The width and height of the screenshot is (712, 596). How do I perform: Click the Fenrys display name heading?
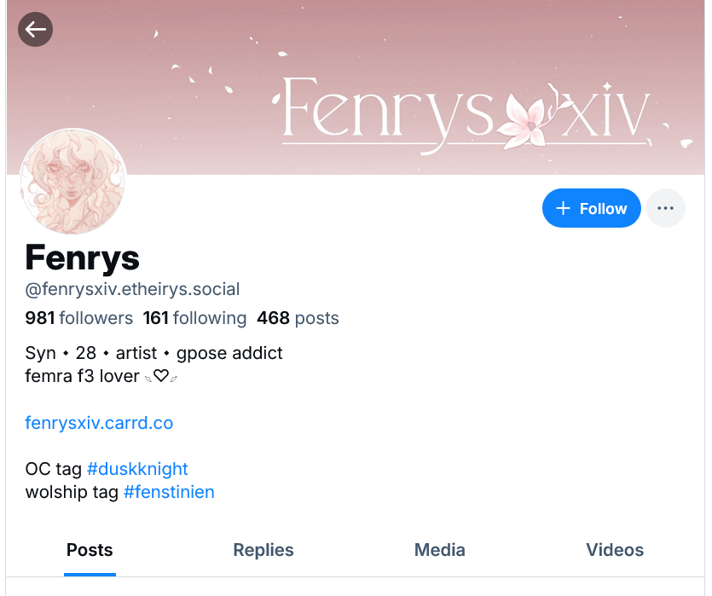click(x=82, y=257)
